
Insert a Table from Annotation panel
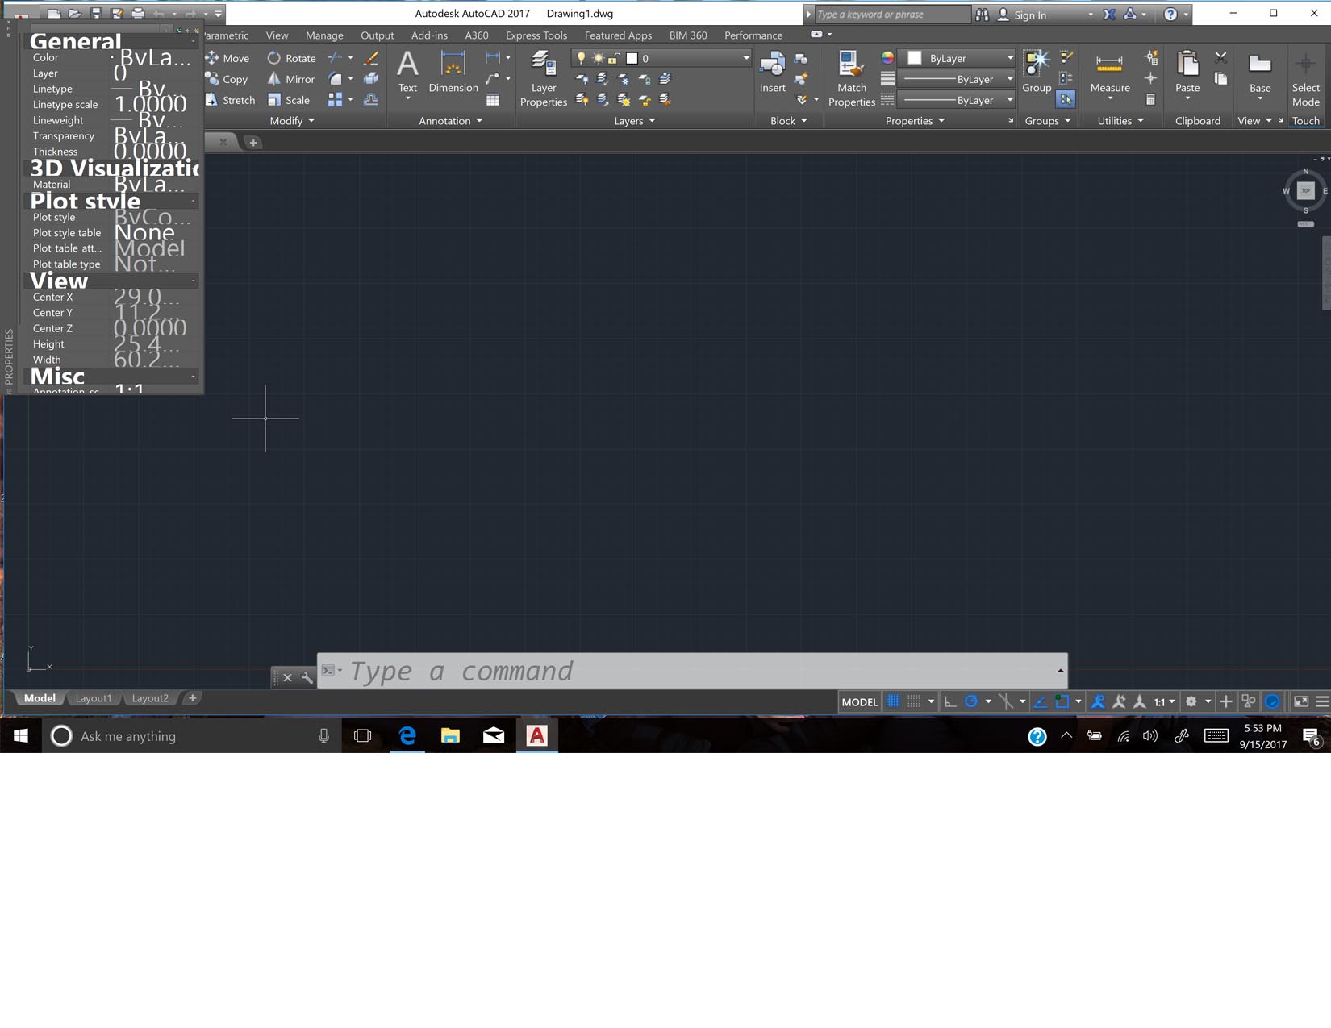click(x=493, y=100)
